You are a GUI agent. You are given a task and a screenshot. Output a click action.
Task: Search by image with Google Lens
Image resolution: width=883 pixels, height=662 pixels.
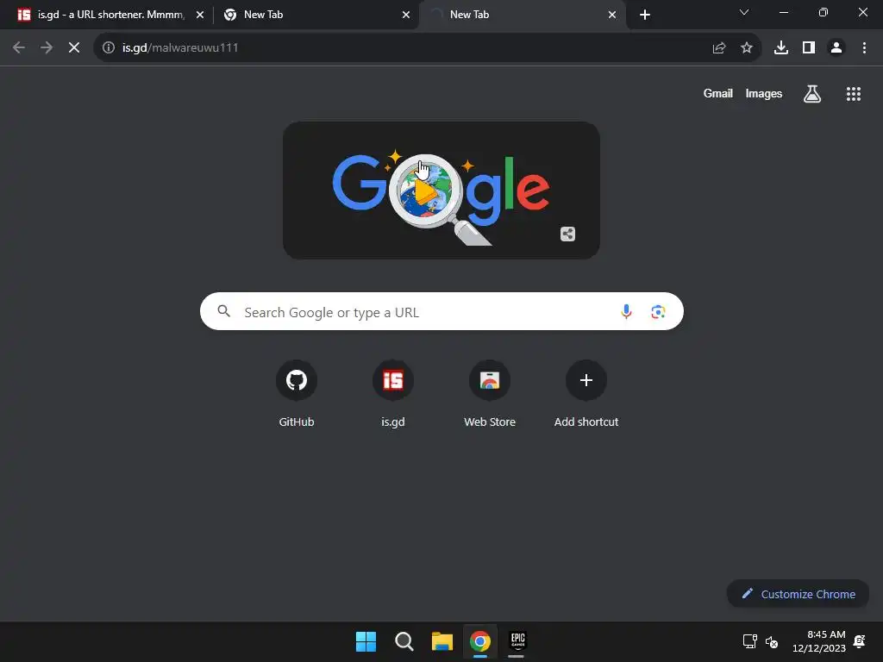click(658, 311)
